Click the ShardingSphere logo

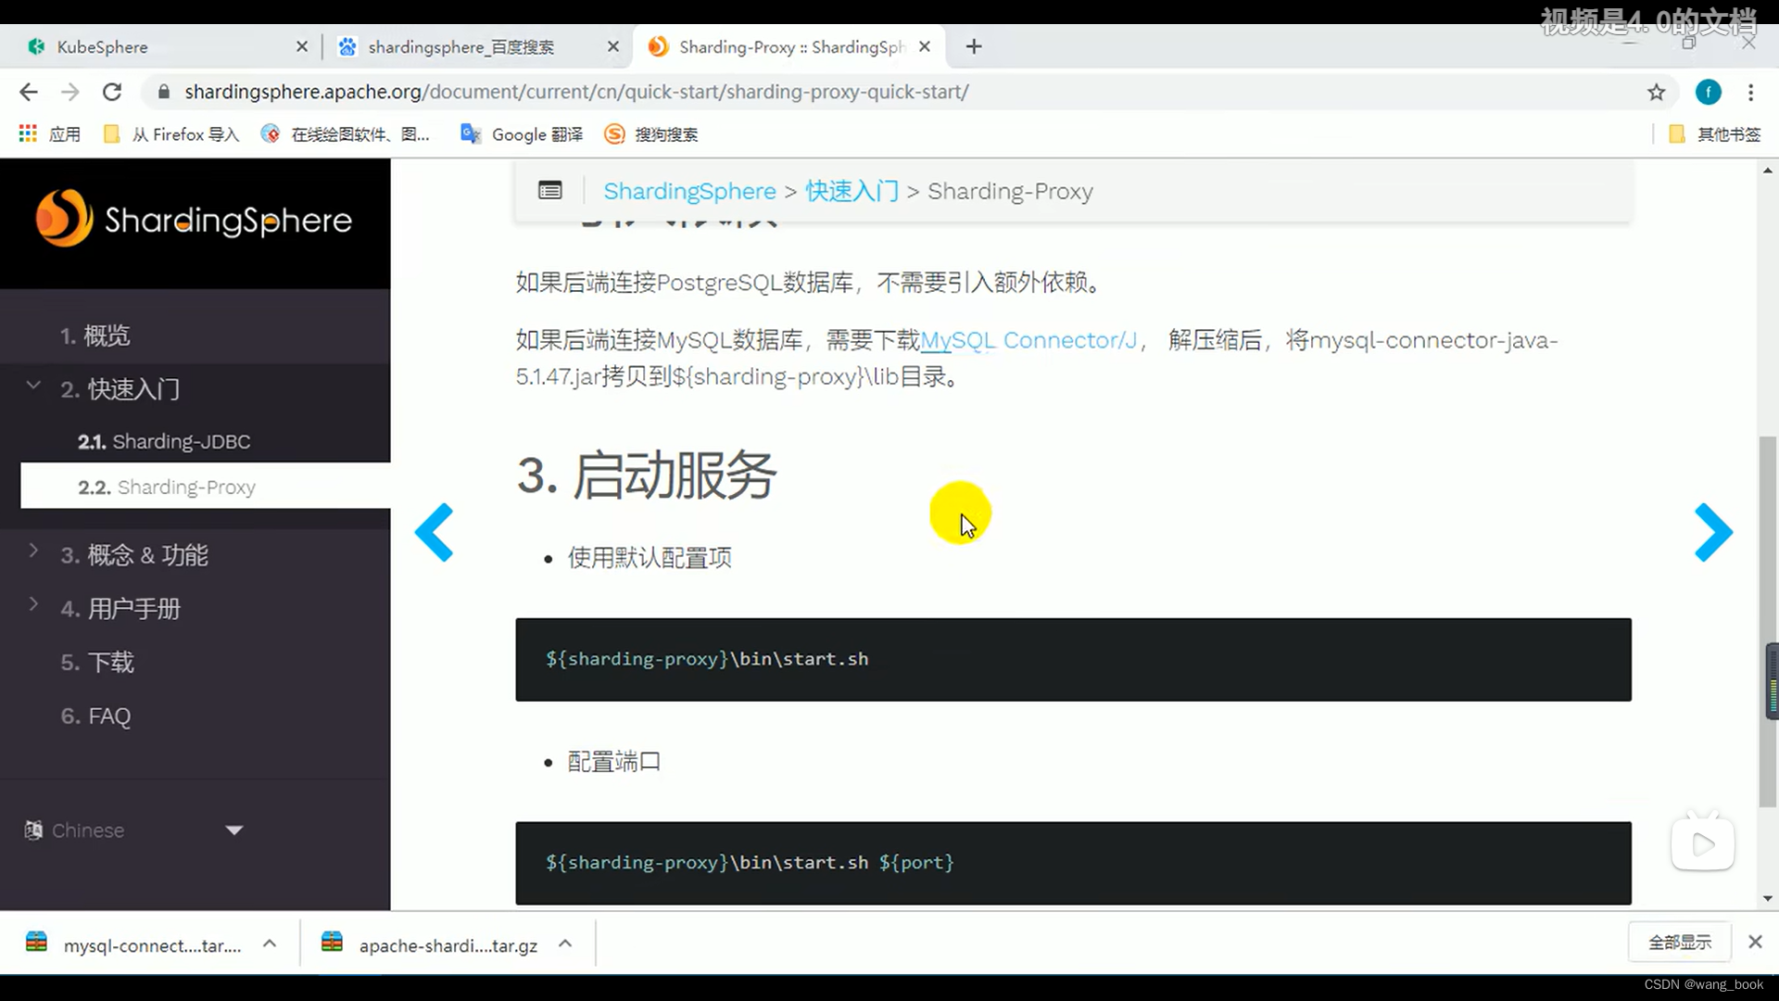tap(195, 220)
